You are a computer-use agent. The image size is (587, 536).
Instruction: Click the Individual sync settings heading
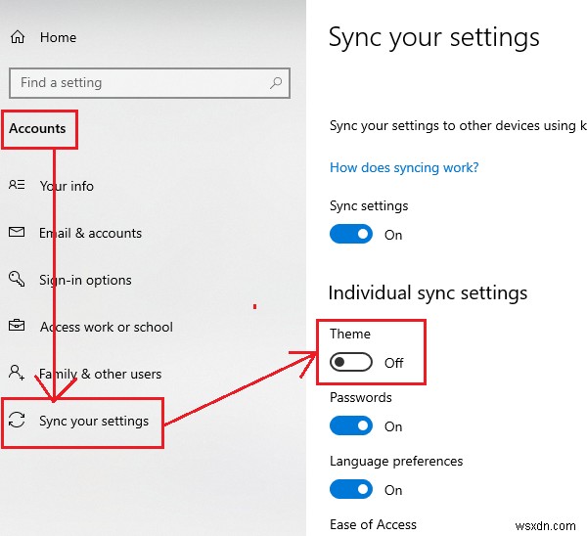click(428, 292)
